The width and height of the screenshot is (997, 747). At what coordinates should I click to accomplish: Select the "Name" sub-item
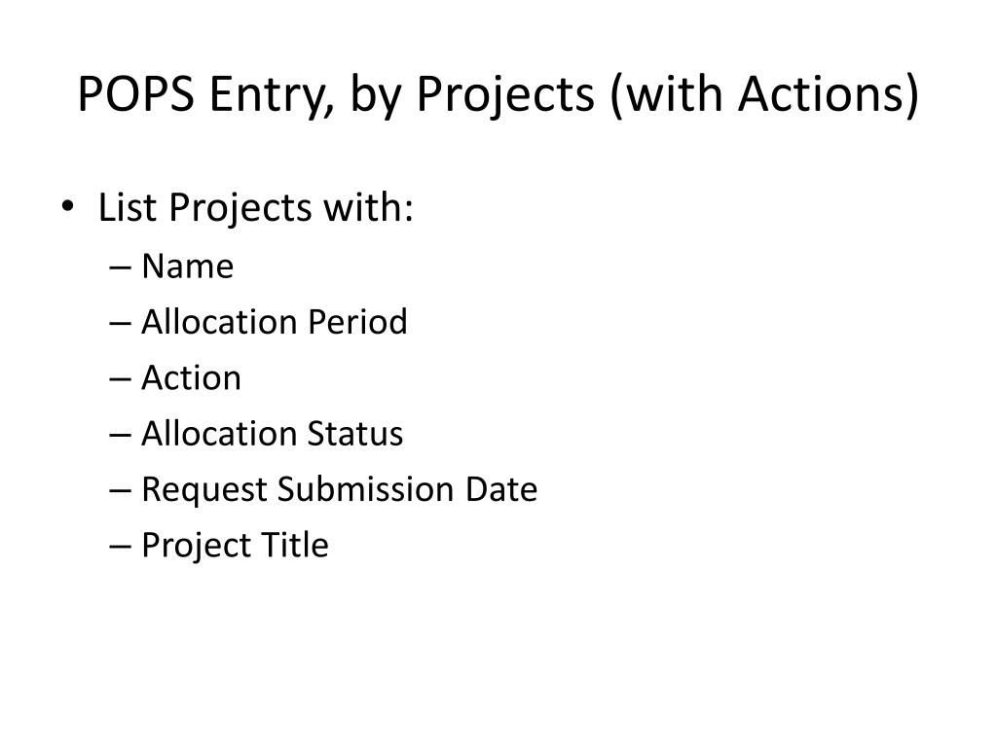coord(188,266)
